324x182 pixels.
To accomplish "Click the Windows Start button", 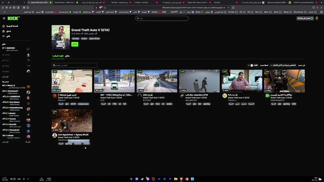I will point(192,179).
